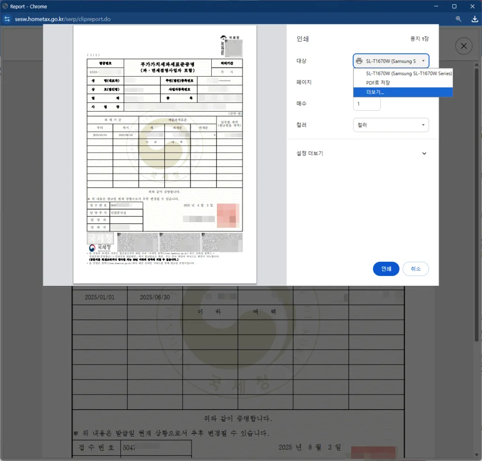Screen dimensions: 482x461
Task: Open the color (컬러) dropdown
Action: 391,125
